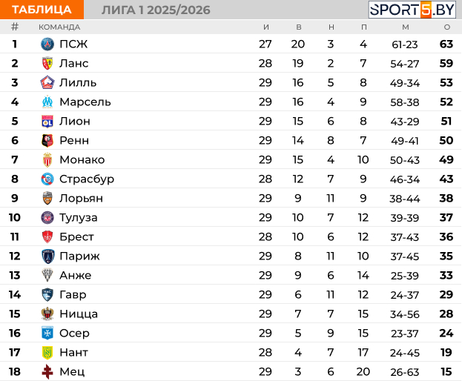
Task: Open the Брест team name
Action: pos(76,236)
